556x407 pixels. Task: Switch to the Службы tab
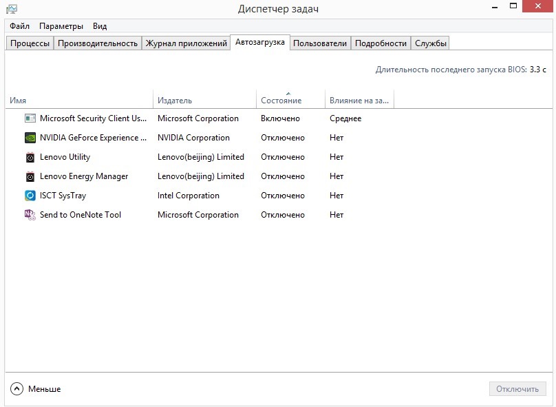(430, 43)
